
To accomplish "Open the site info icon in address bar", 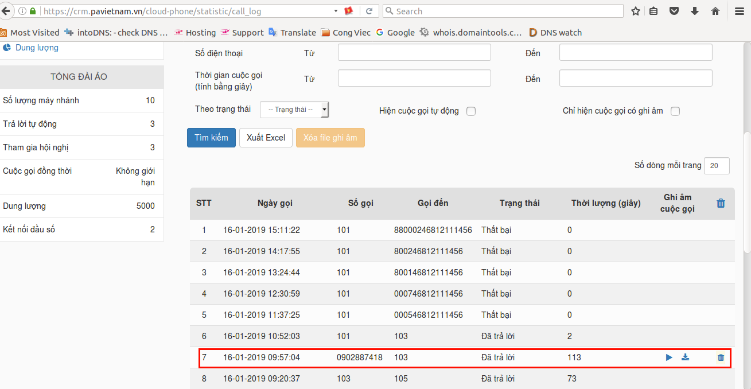I will [22, 11].
